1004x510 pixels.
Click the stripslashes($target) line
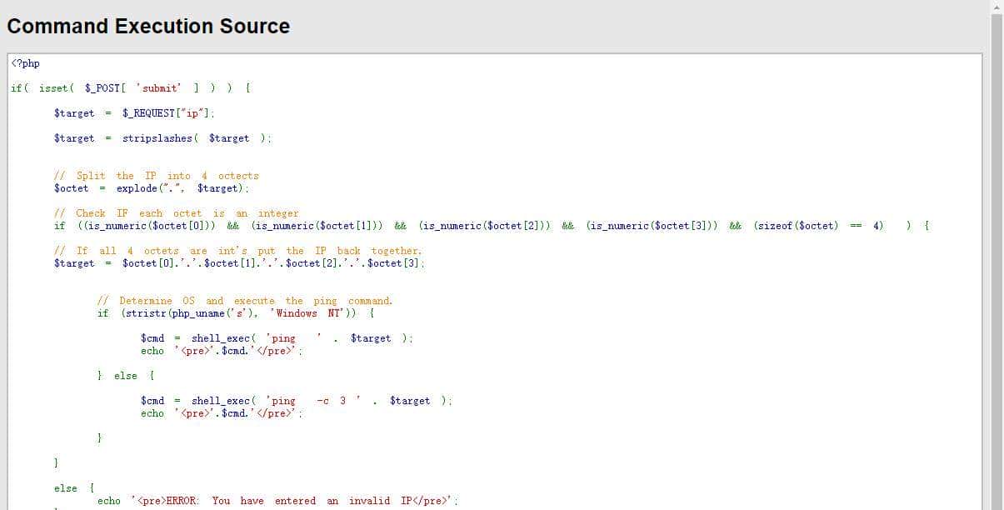(162, 138)
